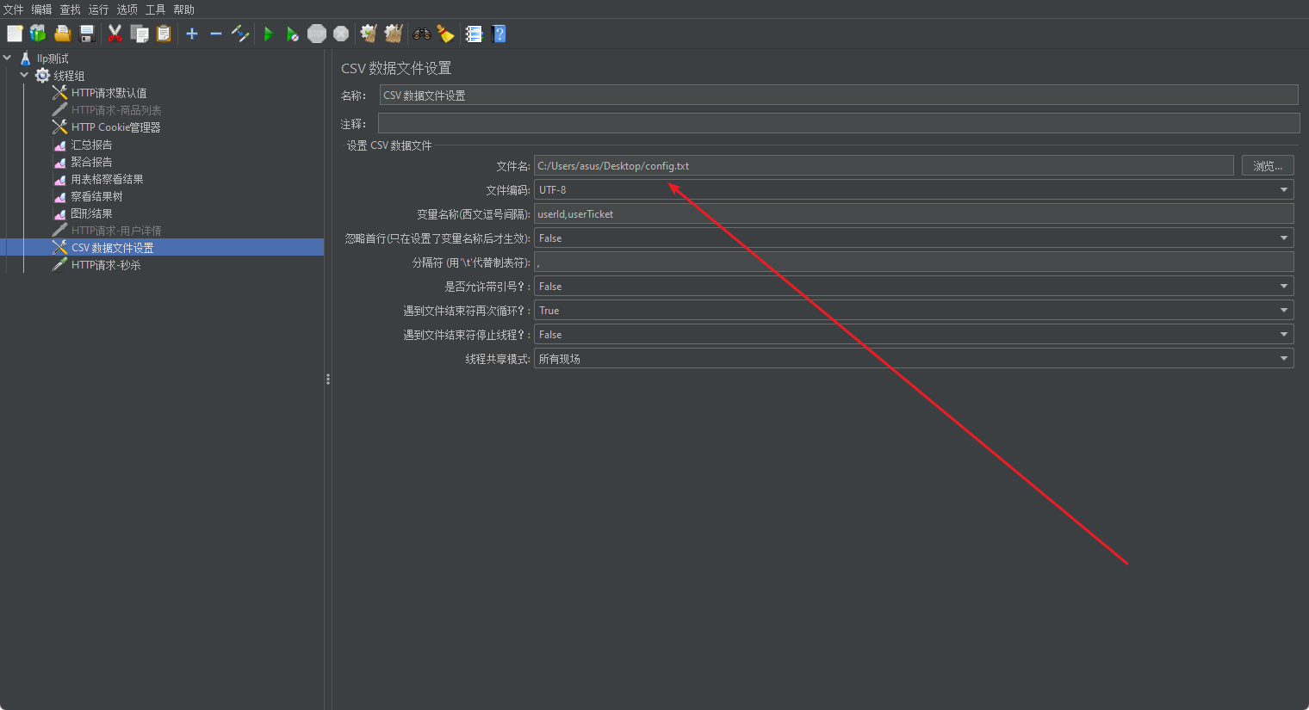Click the panel splitter handle dots

coord(328,379)
